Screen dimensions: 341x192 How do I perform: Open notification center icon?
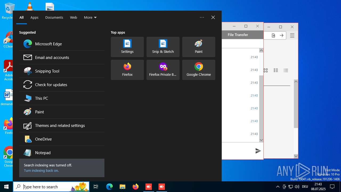pyautogui.click(x=332, y=187)
